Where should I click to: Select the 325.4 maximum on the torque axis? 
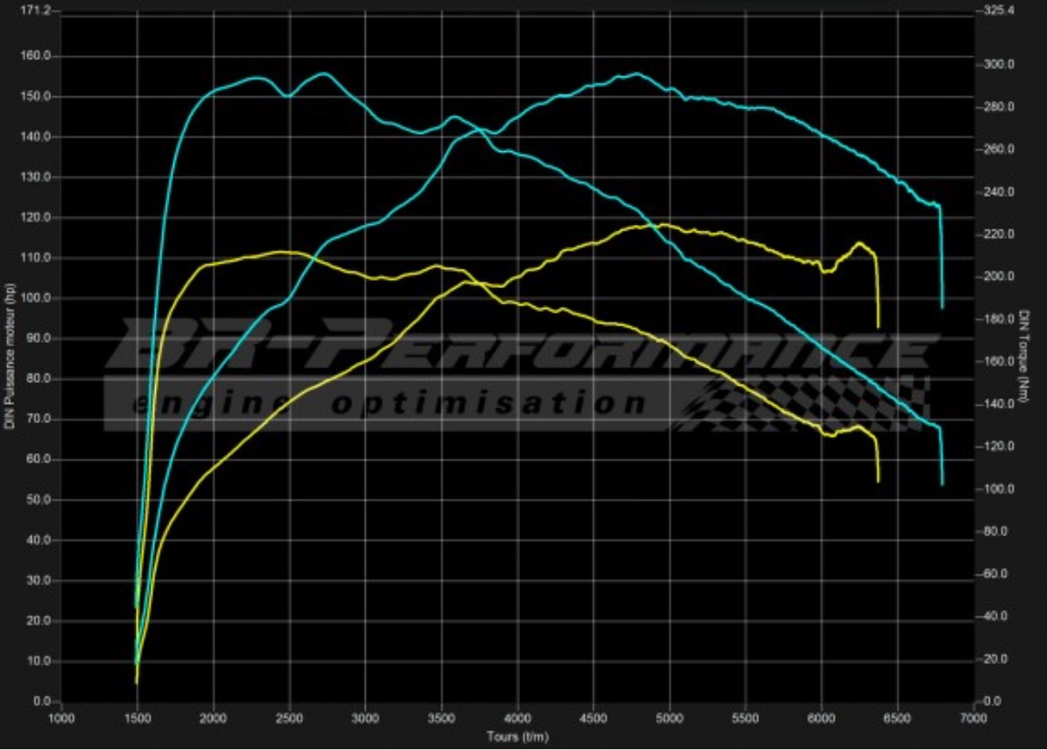999,11
